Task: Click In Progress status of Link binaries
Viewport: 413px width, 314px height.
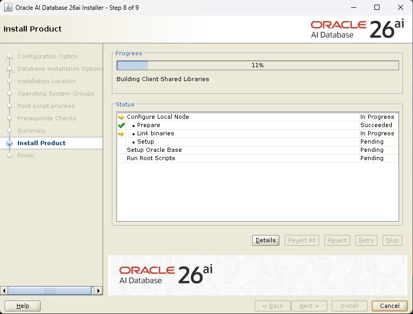Action: (377, 134)
